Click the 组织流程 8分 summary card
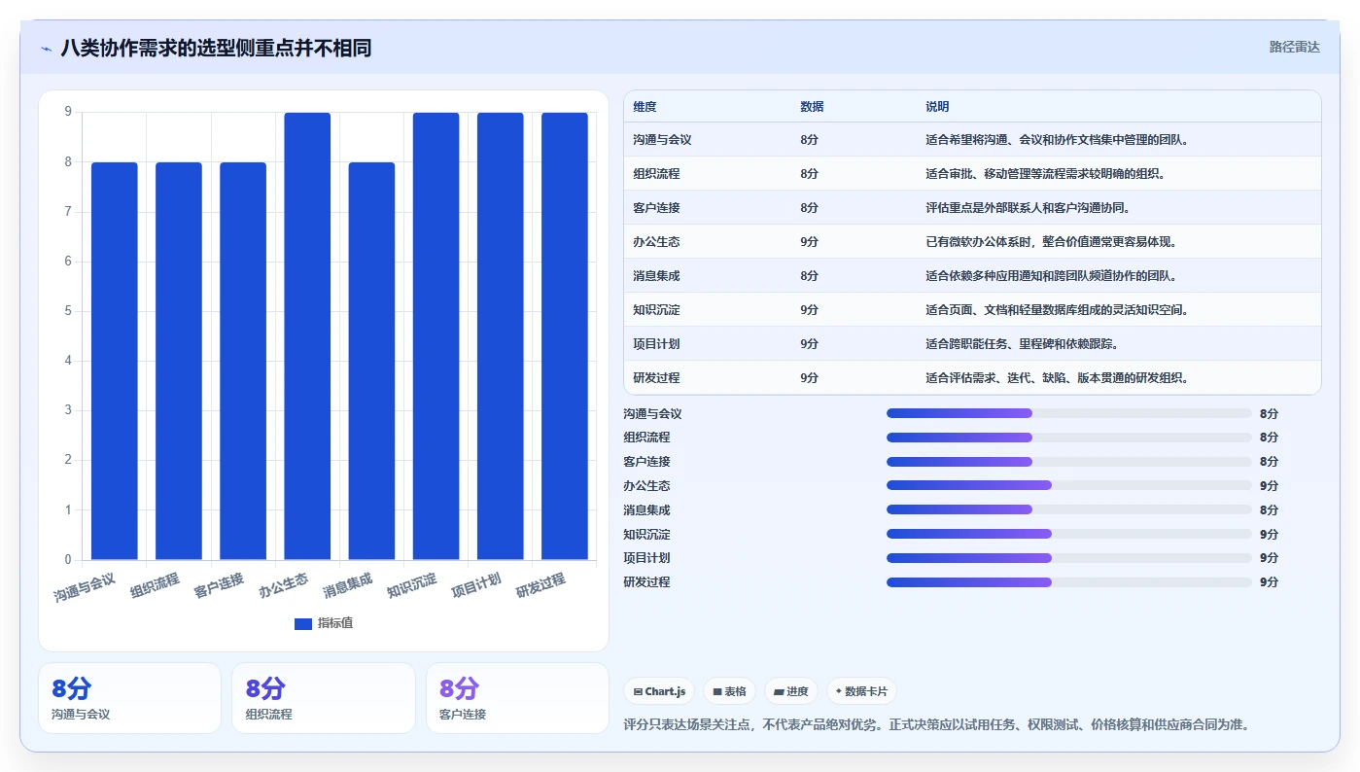This screenshot has width=1360, height=772. 323,698
